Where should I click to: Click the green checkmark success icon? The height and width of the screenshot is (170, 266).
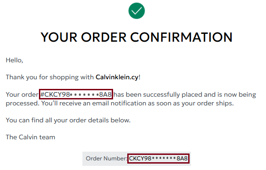tap(136, 11)
